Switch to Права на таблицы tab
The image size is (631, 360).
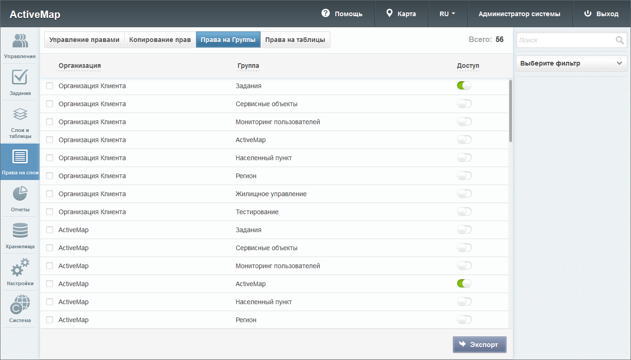point(295,40)
